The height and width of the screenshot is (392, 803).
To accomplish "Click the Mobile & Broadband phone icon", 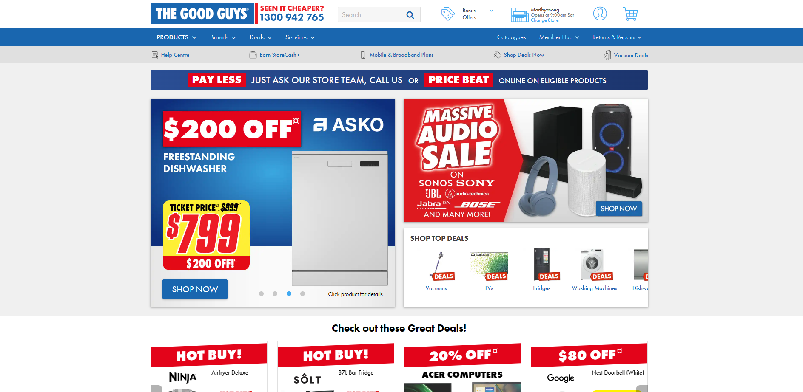I will pyautogui.click(x=363, y=55).
